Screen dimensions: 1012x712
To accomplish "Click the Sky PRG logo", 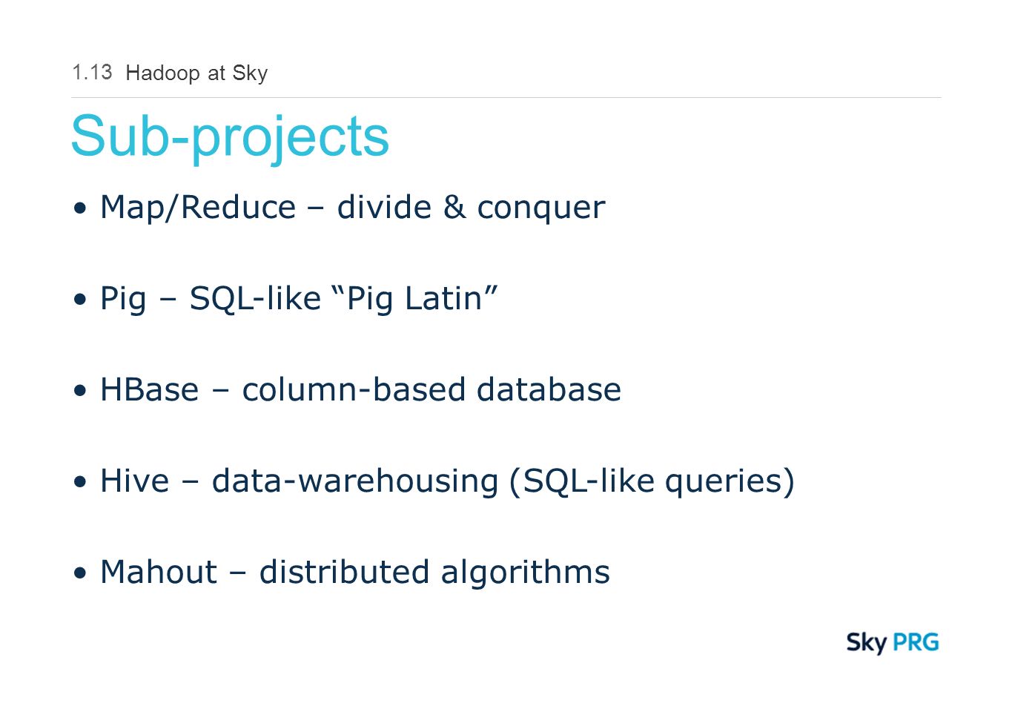I will 893,642.
